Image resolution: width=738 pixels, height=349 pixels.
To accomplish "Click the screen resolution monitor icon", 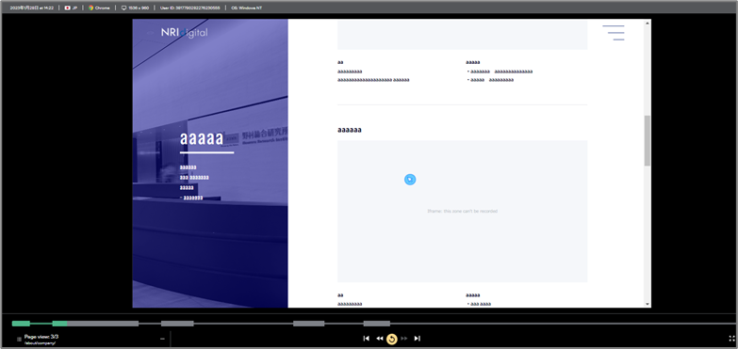I will tap(123, 8).
